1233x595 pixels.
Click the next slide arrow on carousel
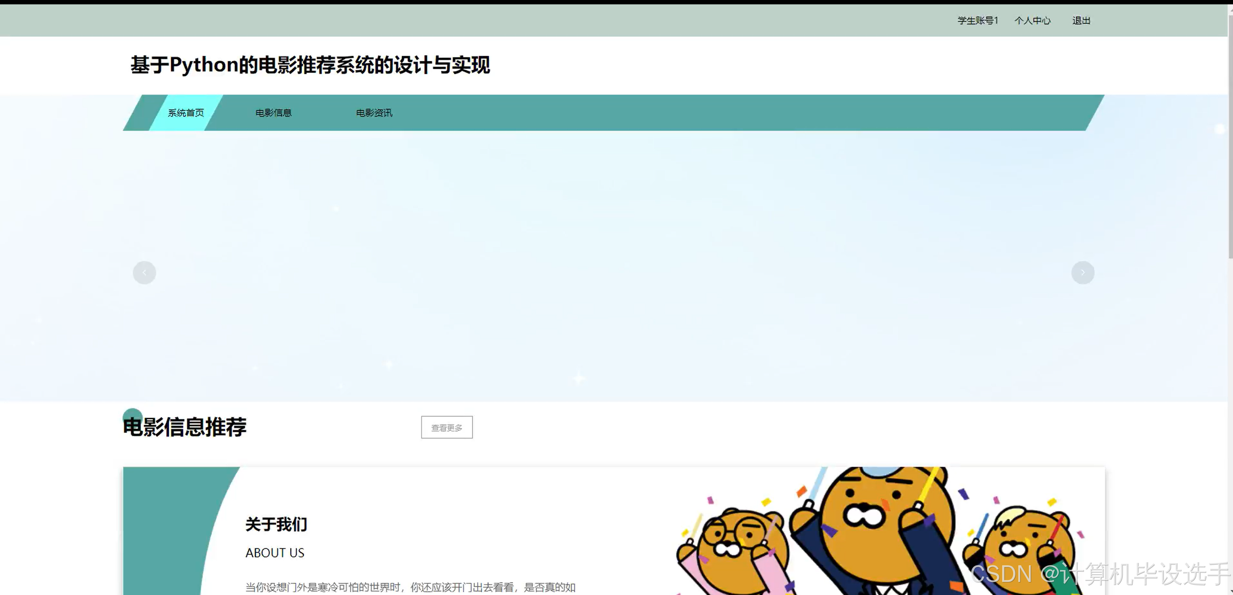click(1082, 272)
